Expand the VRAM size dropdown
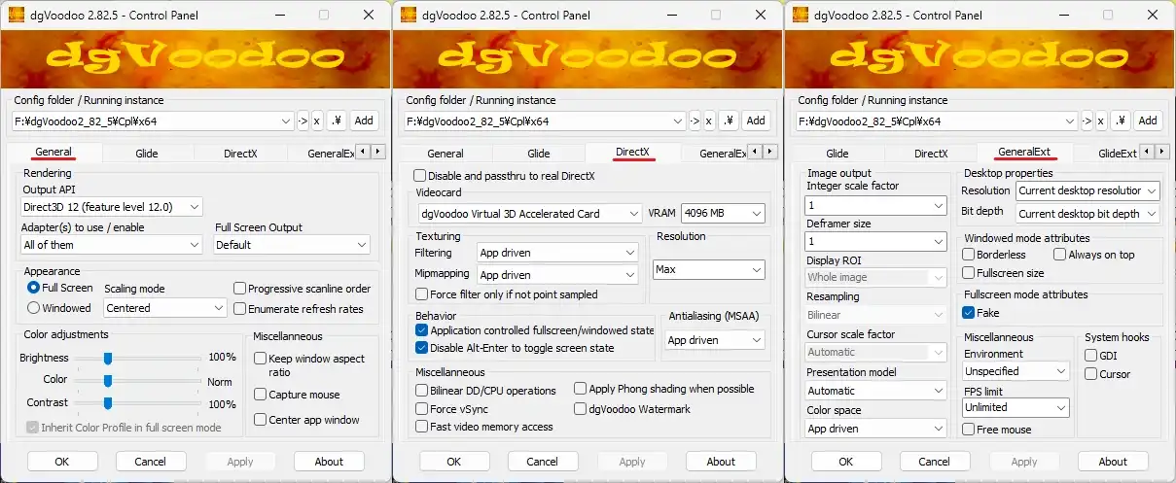Screen dimensions: 1176x483 pos(723,214)
